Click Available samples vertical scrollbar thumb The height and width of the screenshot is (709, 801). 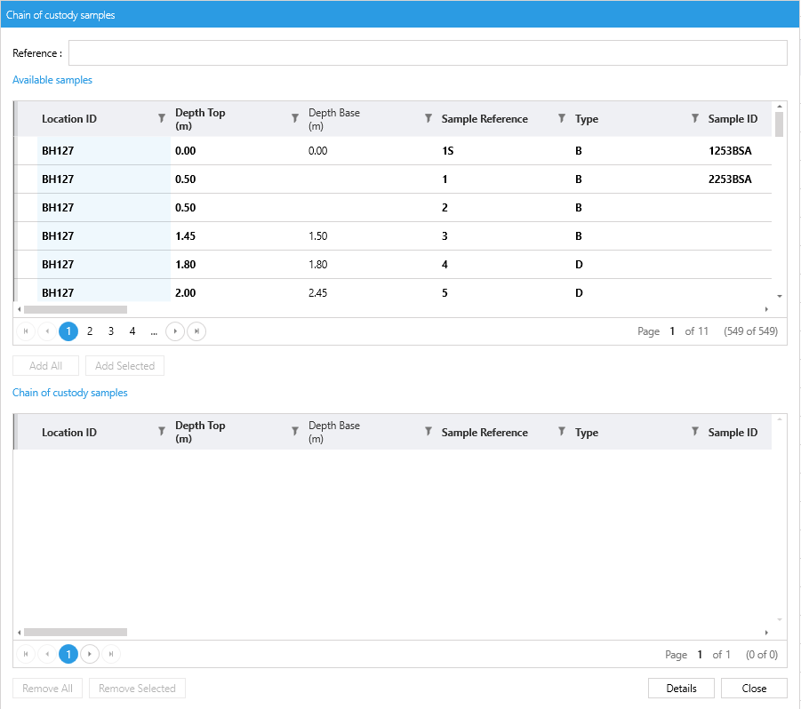(779, 124)
